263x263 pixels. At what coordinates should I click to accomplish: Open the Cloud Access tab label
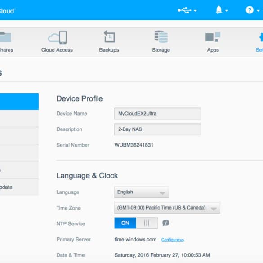coord(57,50)
